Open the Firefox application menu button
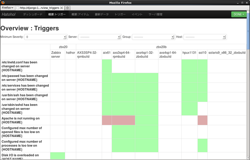The width and height of the screenshot is (250, 160). pyautogui.click(x=8, y=7)
